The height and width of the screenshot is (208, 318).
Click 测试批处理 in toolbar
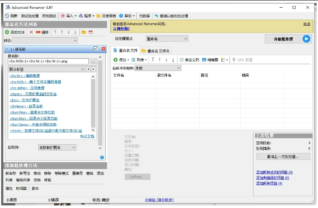30,16
